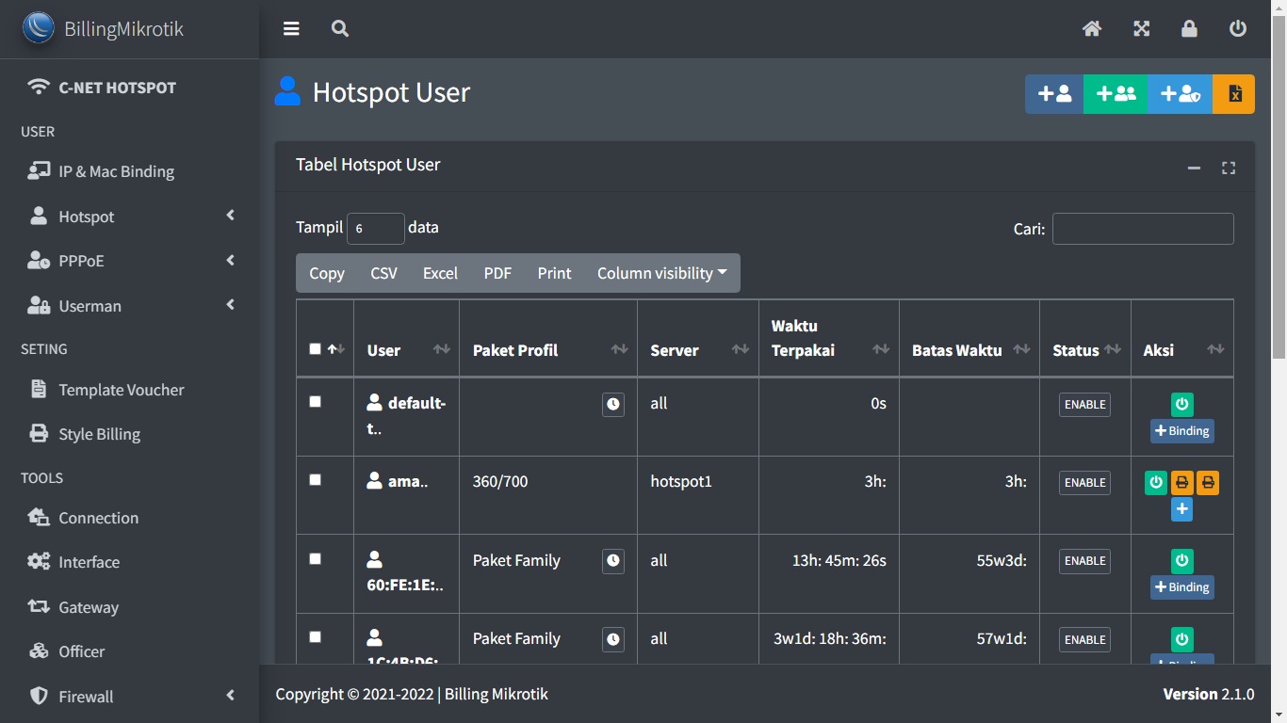The image size is (1287, 723).
Task: Go to home via house icon
Action: 1092,29
